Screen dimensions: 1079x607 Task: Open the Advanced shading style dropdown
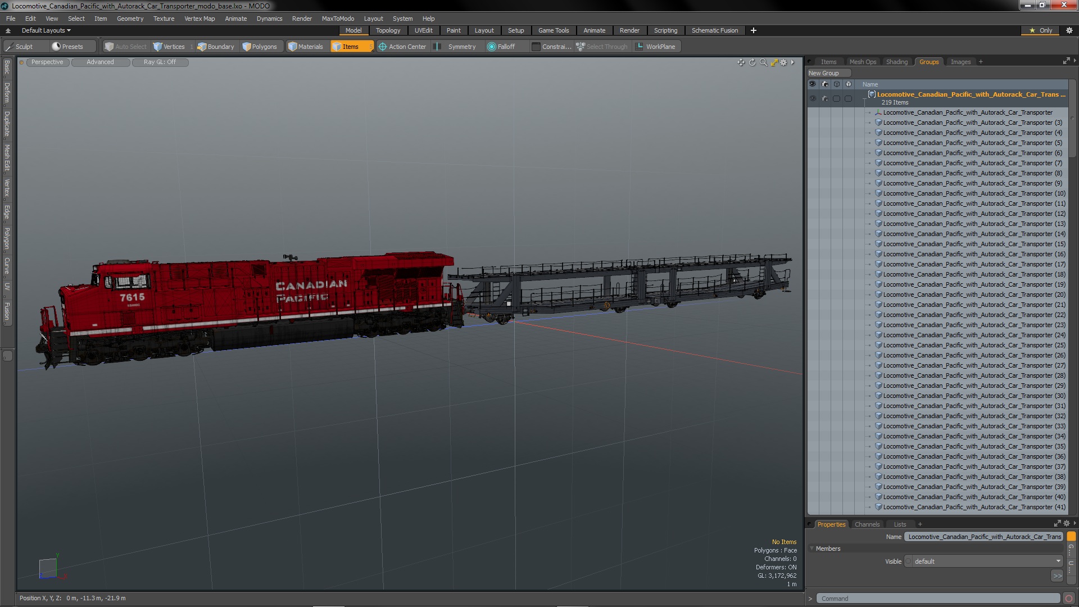(100, 62)
